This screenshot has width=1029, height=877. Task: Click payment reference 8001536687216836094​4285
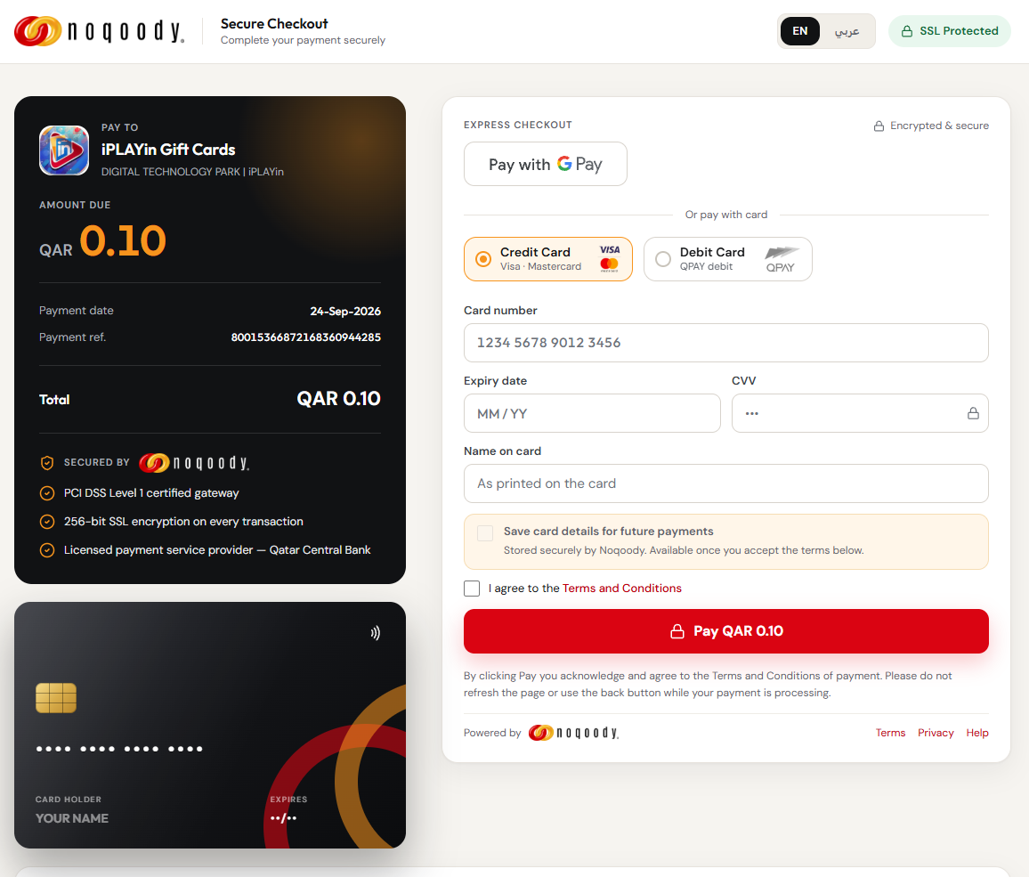(x=306, y=337)
